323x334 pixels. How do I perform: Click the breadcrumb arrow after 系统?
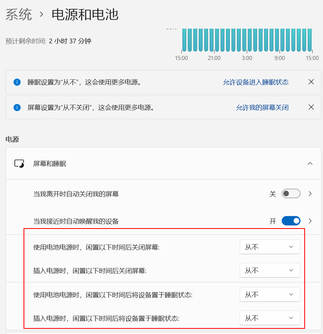pos(41,15)
